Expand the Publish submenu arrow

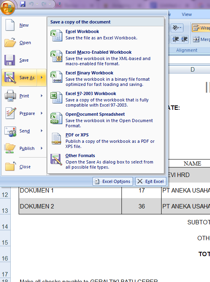42,148
